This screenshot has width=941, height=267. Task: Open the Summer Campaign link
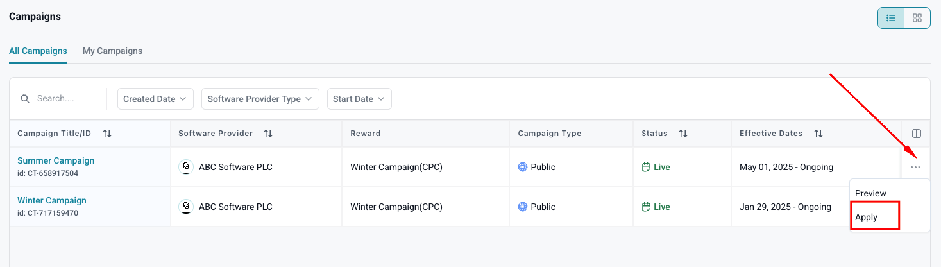point(56,160)
